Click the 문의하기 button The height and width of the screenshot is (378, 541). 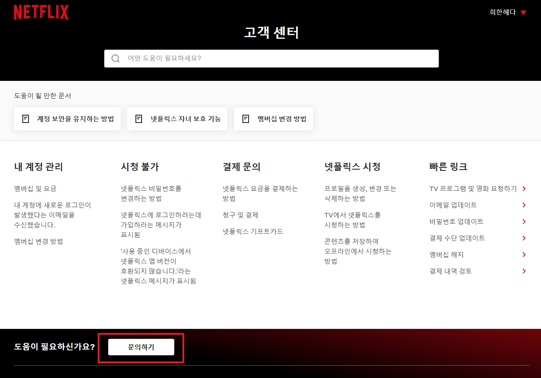pos(141,347)
